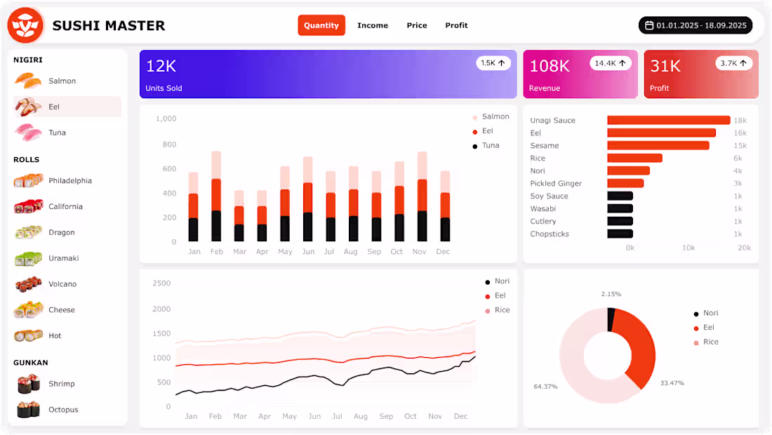Click the NIGIRI section heading
772x435 pixels.
(28, 60)
